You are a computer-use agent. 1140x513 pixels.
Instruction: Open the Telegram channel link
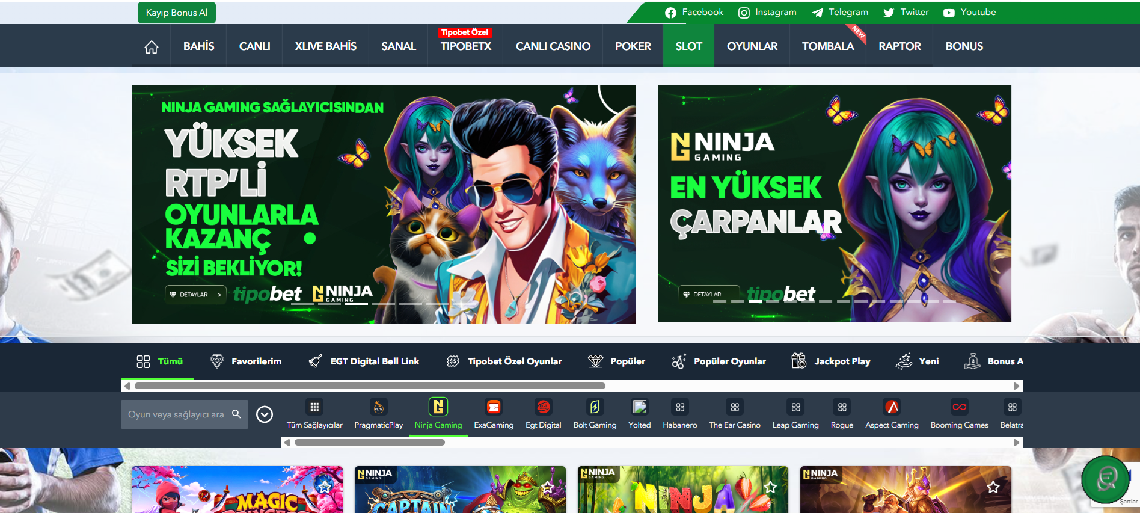tap(840, 13)
